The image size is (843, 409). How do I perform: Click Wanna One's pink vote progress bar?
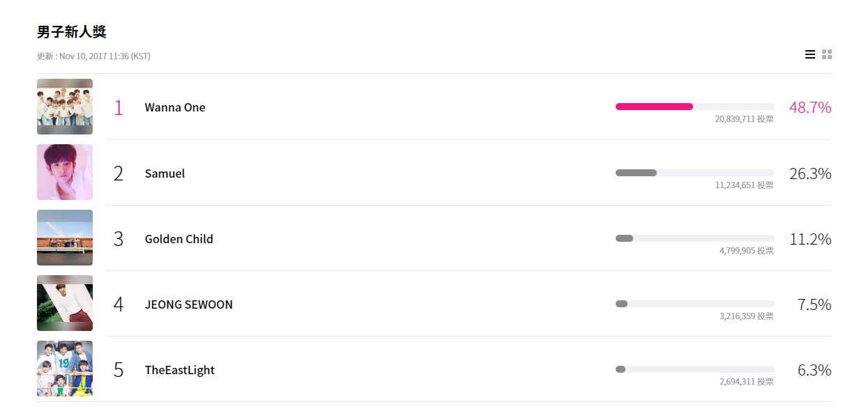pos(695,107)
